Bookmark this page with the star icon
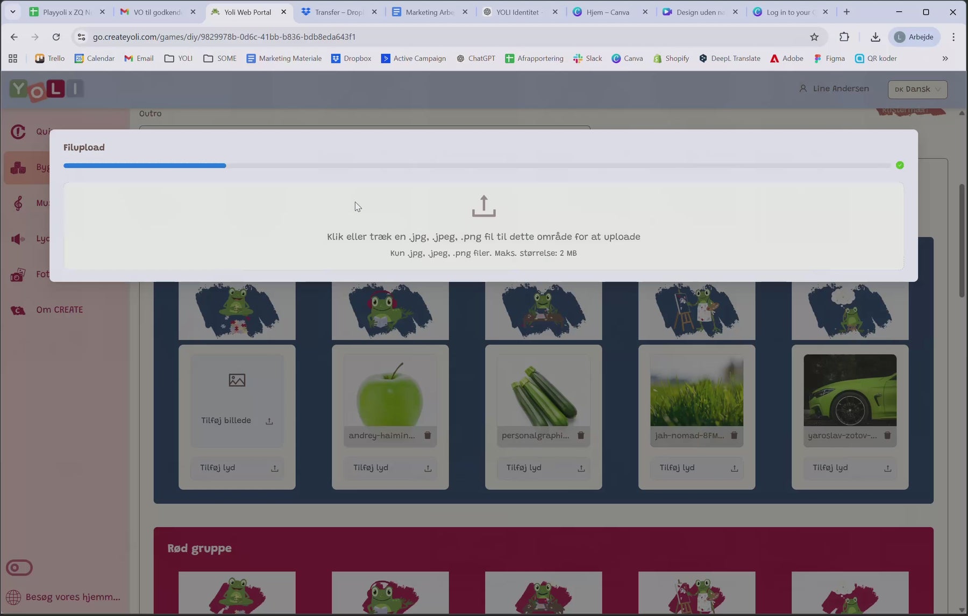 coord(814,37)
